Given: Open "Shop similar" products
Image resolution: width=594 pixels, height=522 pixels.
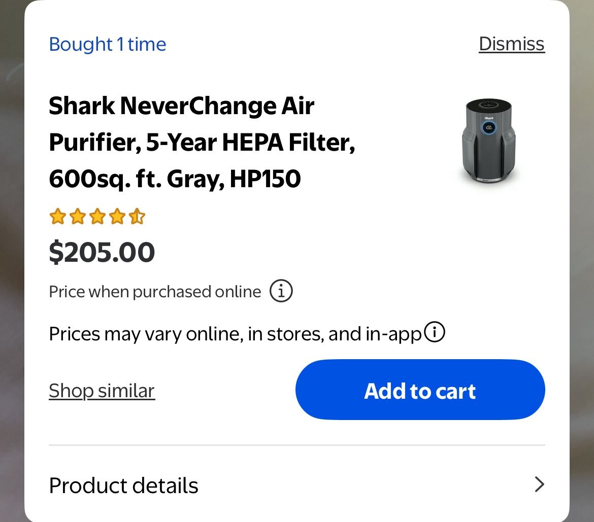Looking at the screenshot, I should [x=102, y=390].
